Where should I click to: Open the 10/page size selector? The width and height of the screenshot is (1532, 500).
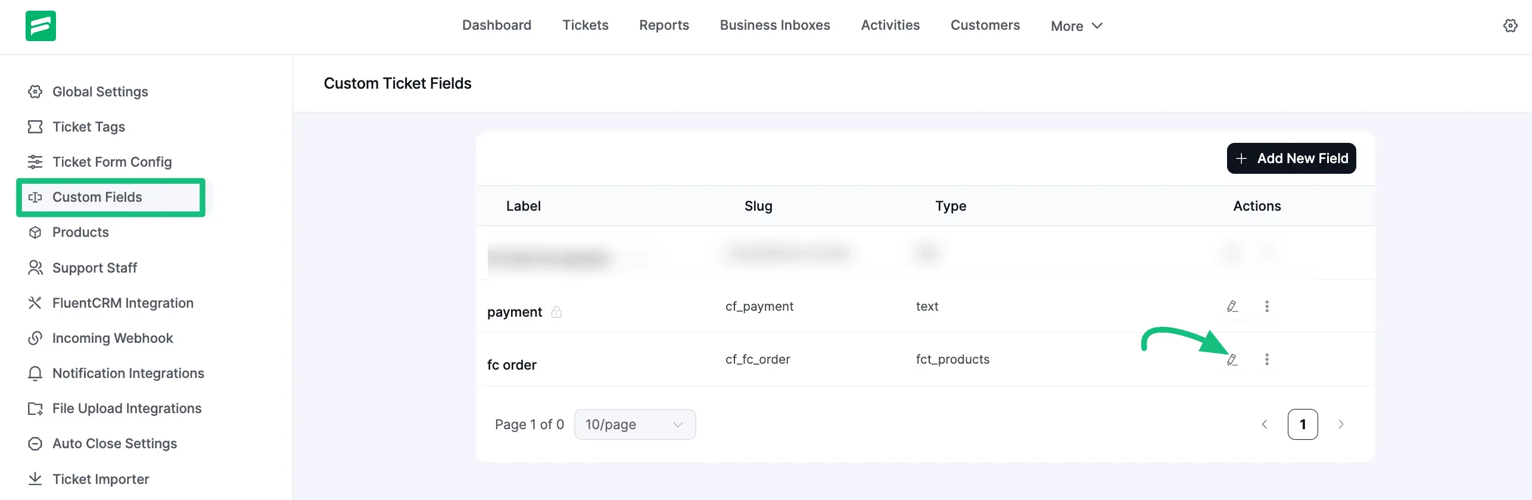(x=634, y=424)
